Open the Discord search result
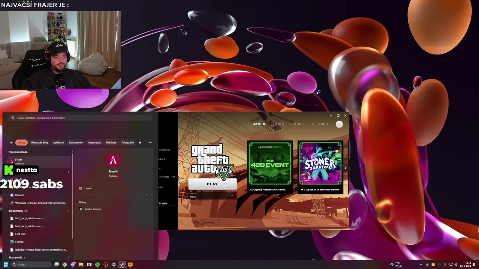This screenshot has height=269, width=479. 39,195
